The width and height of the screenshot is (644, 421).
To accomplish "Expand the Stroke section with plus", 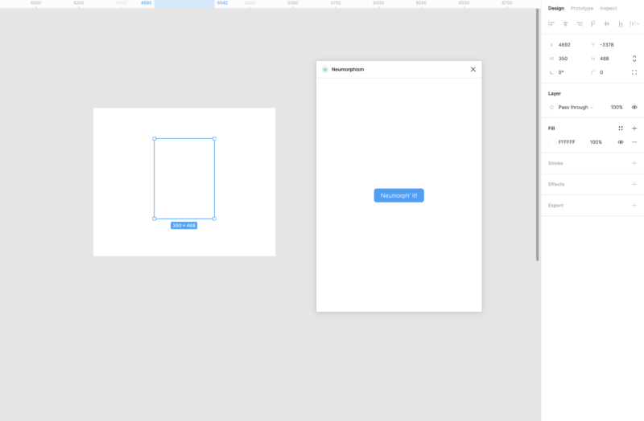I will click(x=634, y=163).
